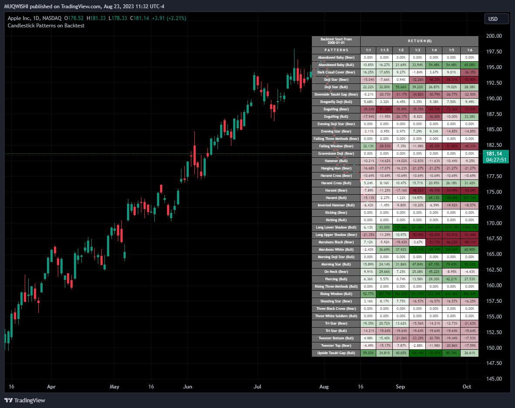Click the 59.03% cell in Upside Tasuki Gap row

(x=368, y=353)
